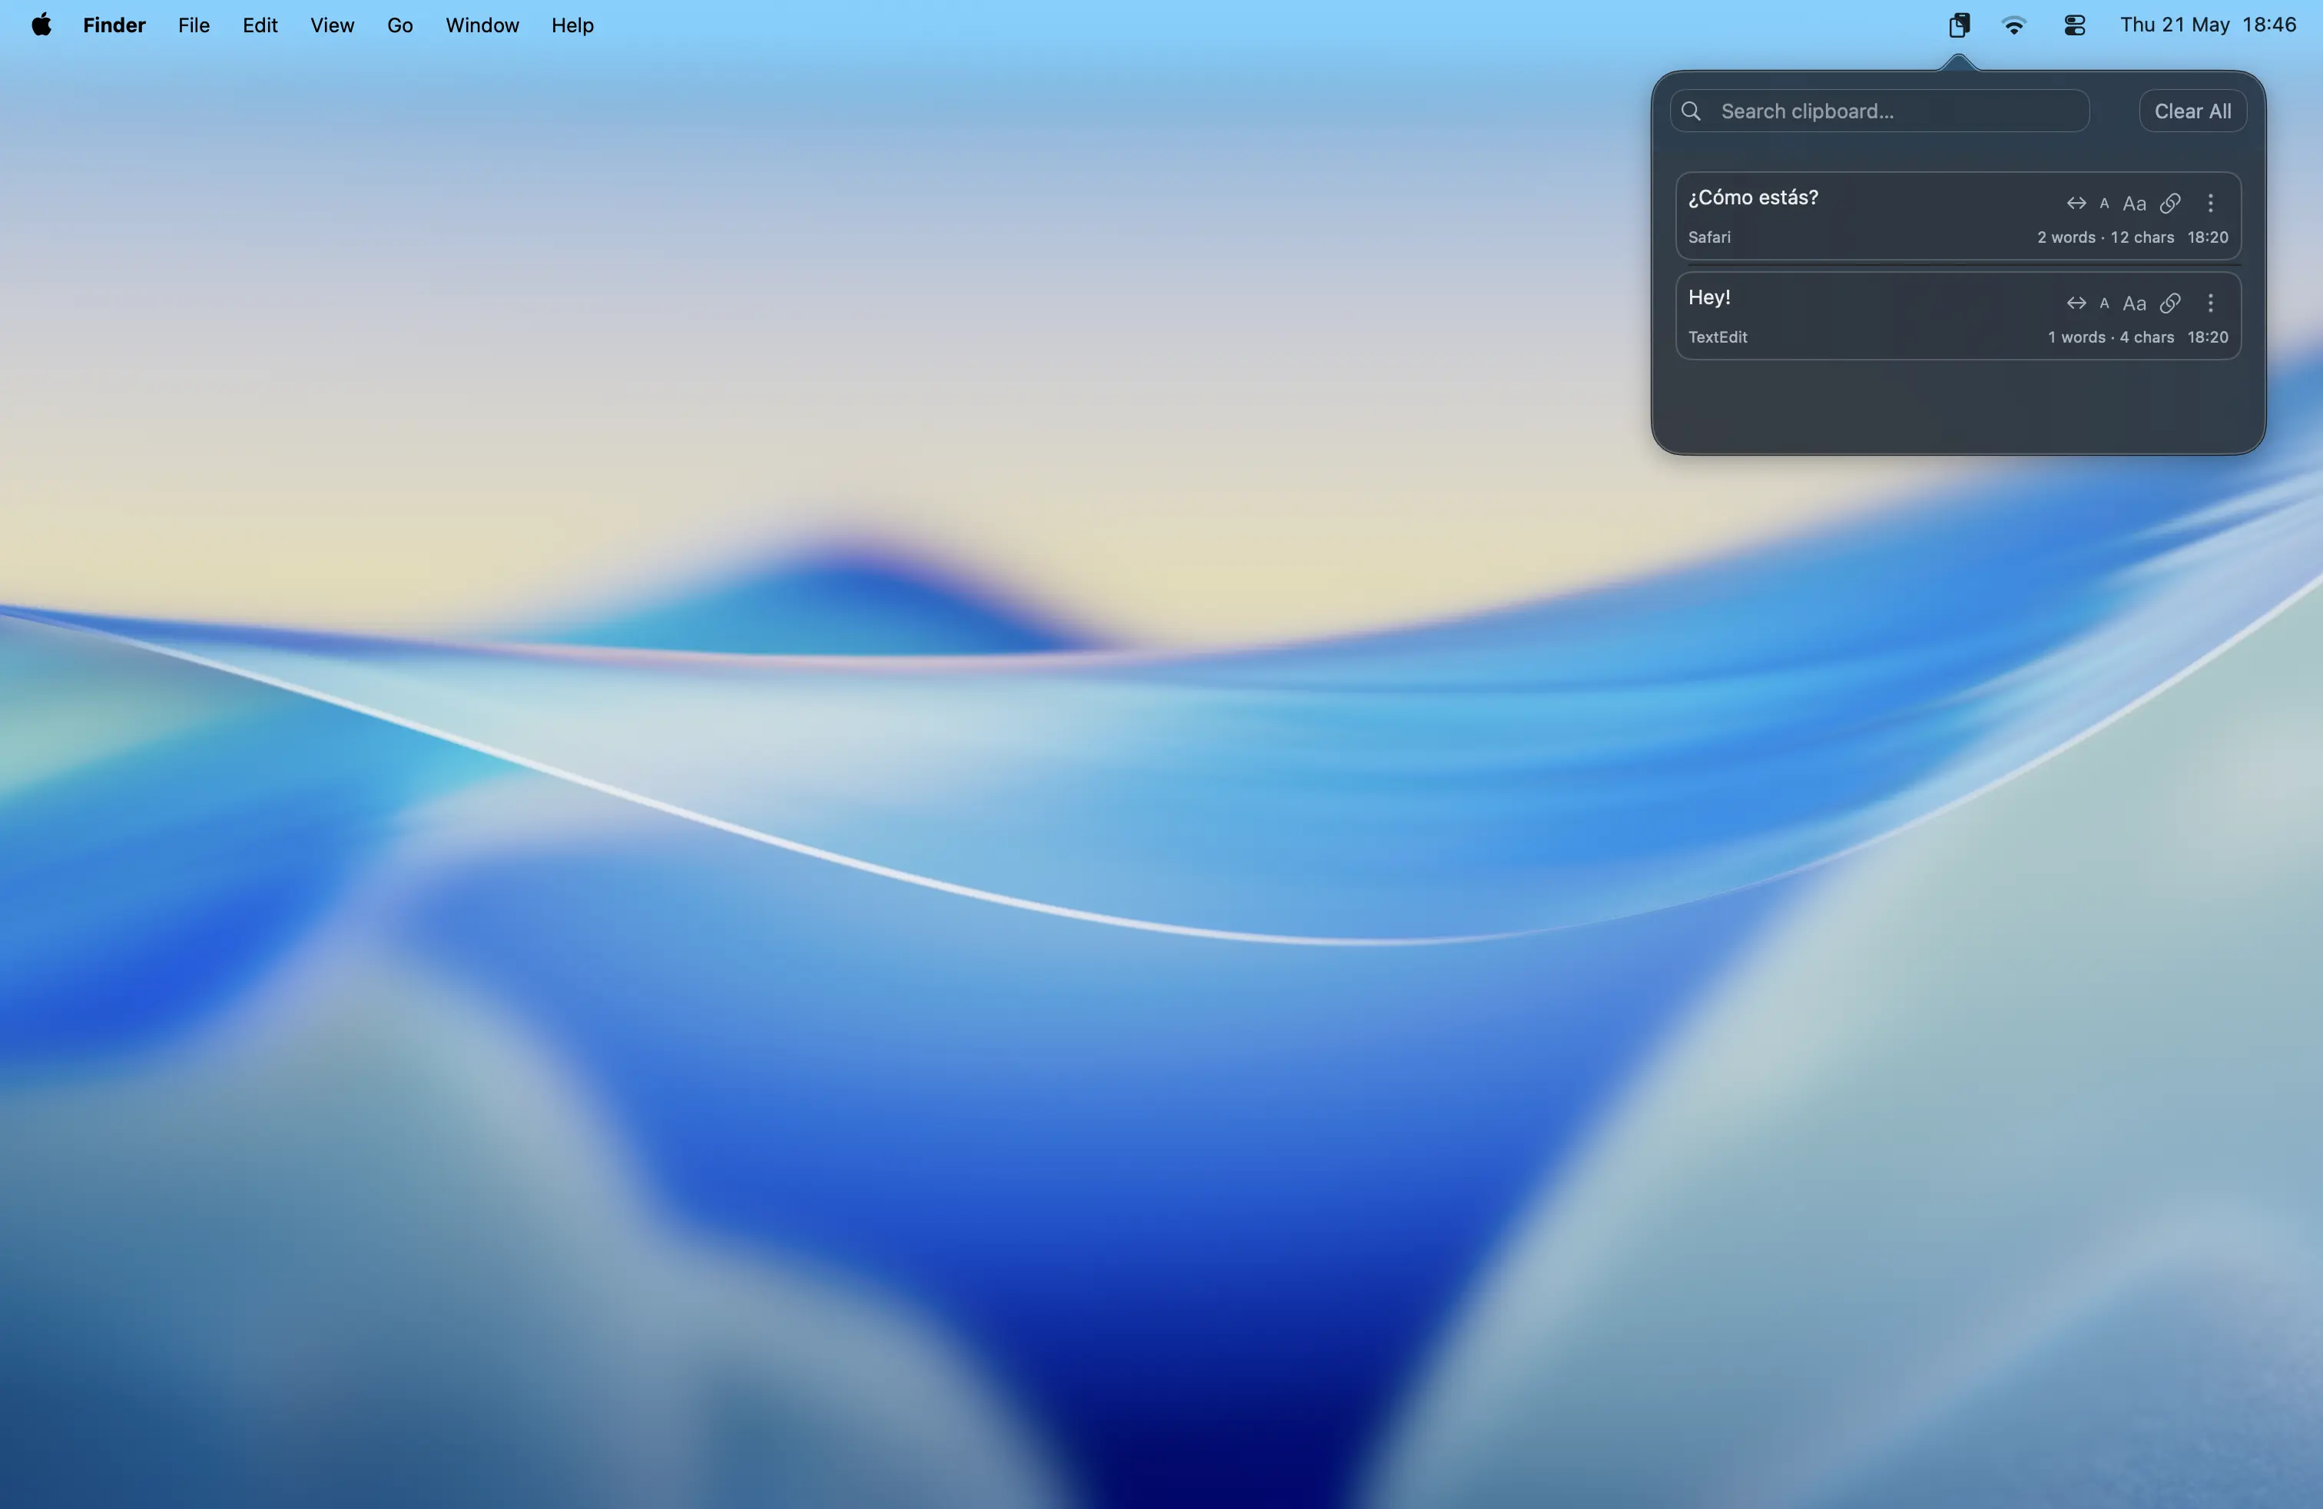2323x1509 pixels.
Task: Click the link icon on the ¿Cómo estás? entry
Action: pyautogui.click(x=2170, y=203)
